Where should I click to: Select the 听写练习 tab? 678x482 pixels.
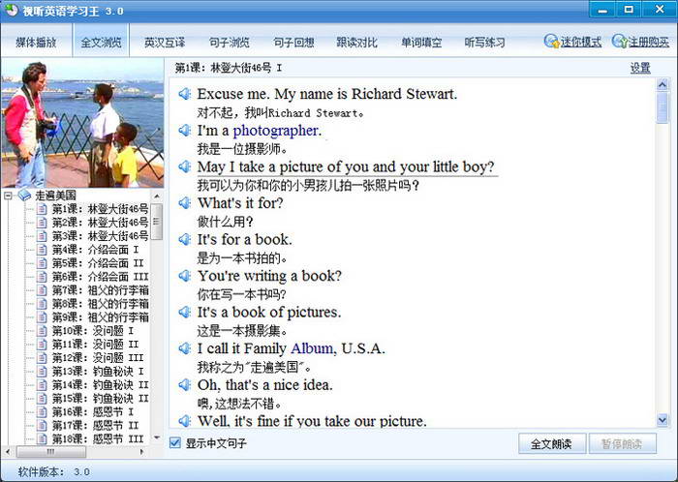tap(484, 43)
